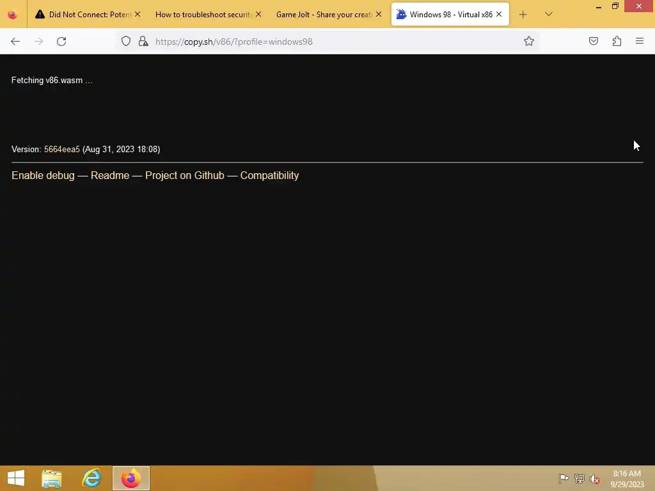
Task: Open version commit 5664eea5 link
Action: point(62,149)
